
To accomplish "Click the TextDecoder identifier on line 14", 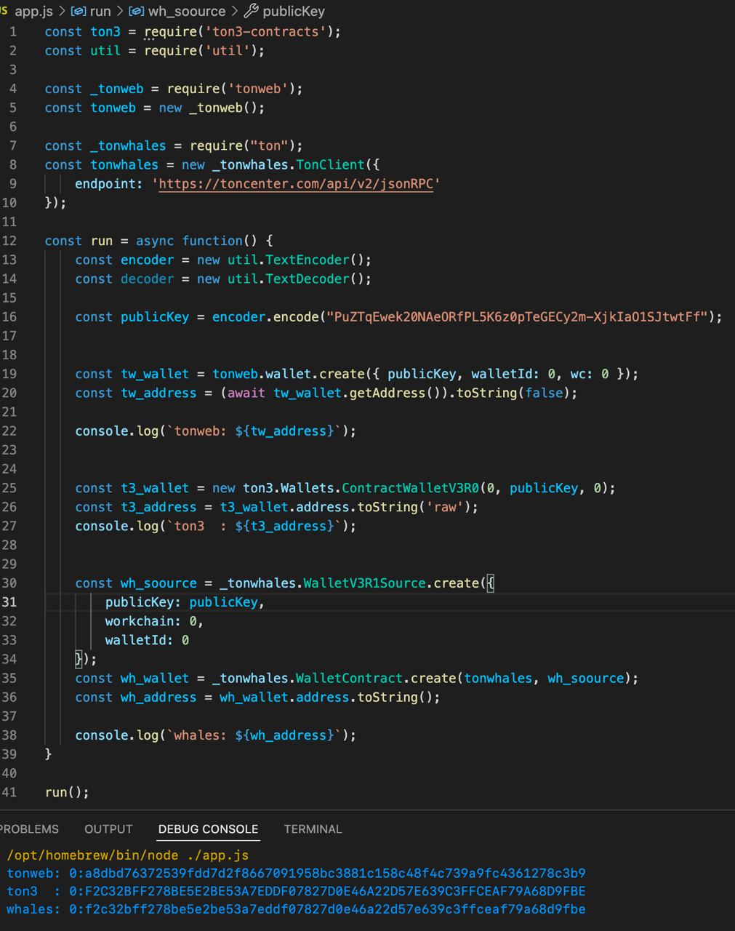I will 307,279.
